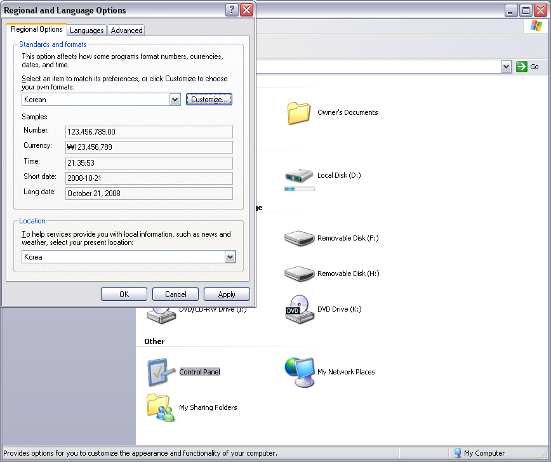Click the green Go arrow icon
The image size is (551, 462).
click(522, 67)
